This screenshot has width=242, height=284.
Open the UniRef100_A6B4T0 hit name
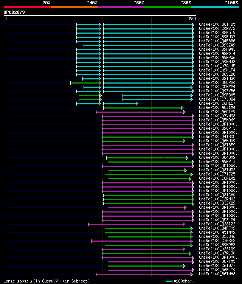[x=217, y=270]
